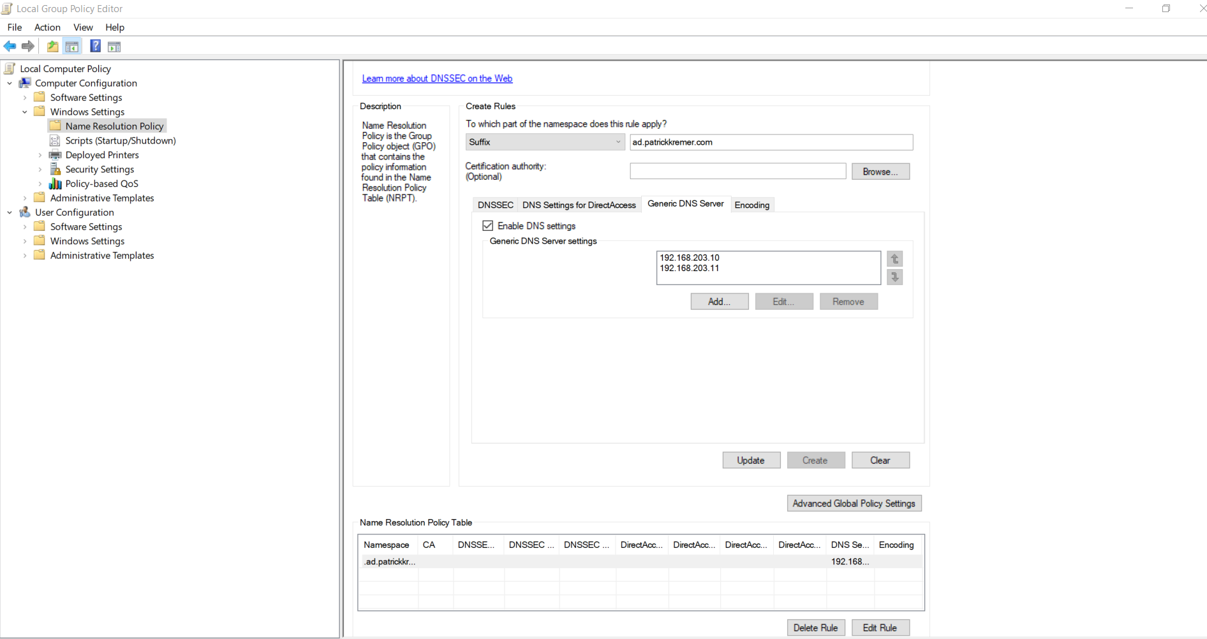
Task: Open the DNSSEC learn more link
Action: pos(437,78)
